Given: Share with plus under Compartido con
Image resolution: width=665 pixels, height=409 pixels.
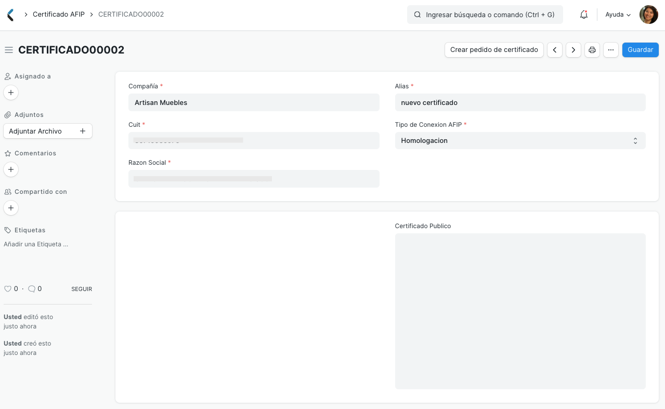Looking at the screenshot, I should pos(11,208).
